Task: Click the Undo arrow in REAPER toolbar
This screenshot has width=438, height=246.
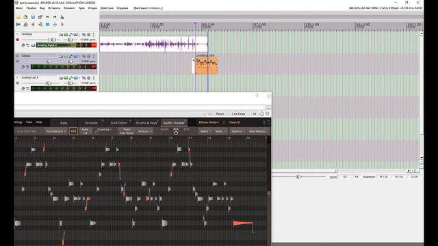Action: (47, 17)
